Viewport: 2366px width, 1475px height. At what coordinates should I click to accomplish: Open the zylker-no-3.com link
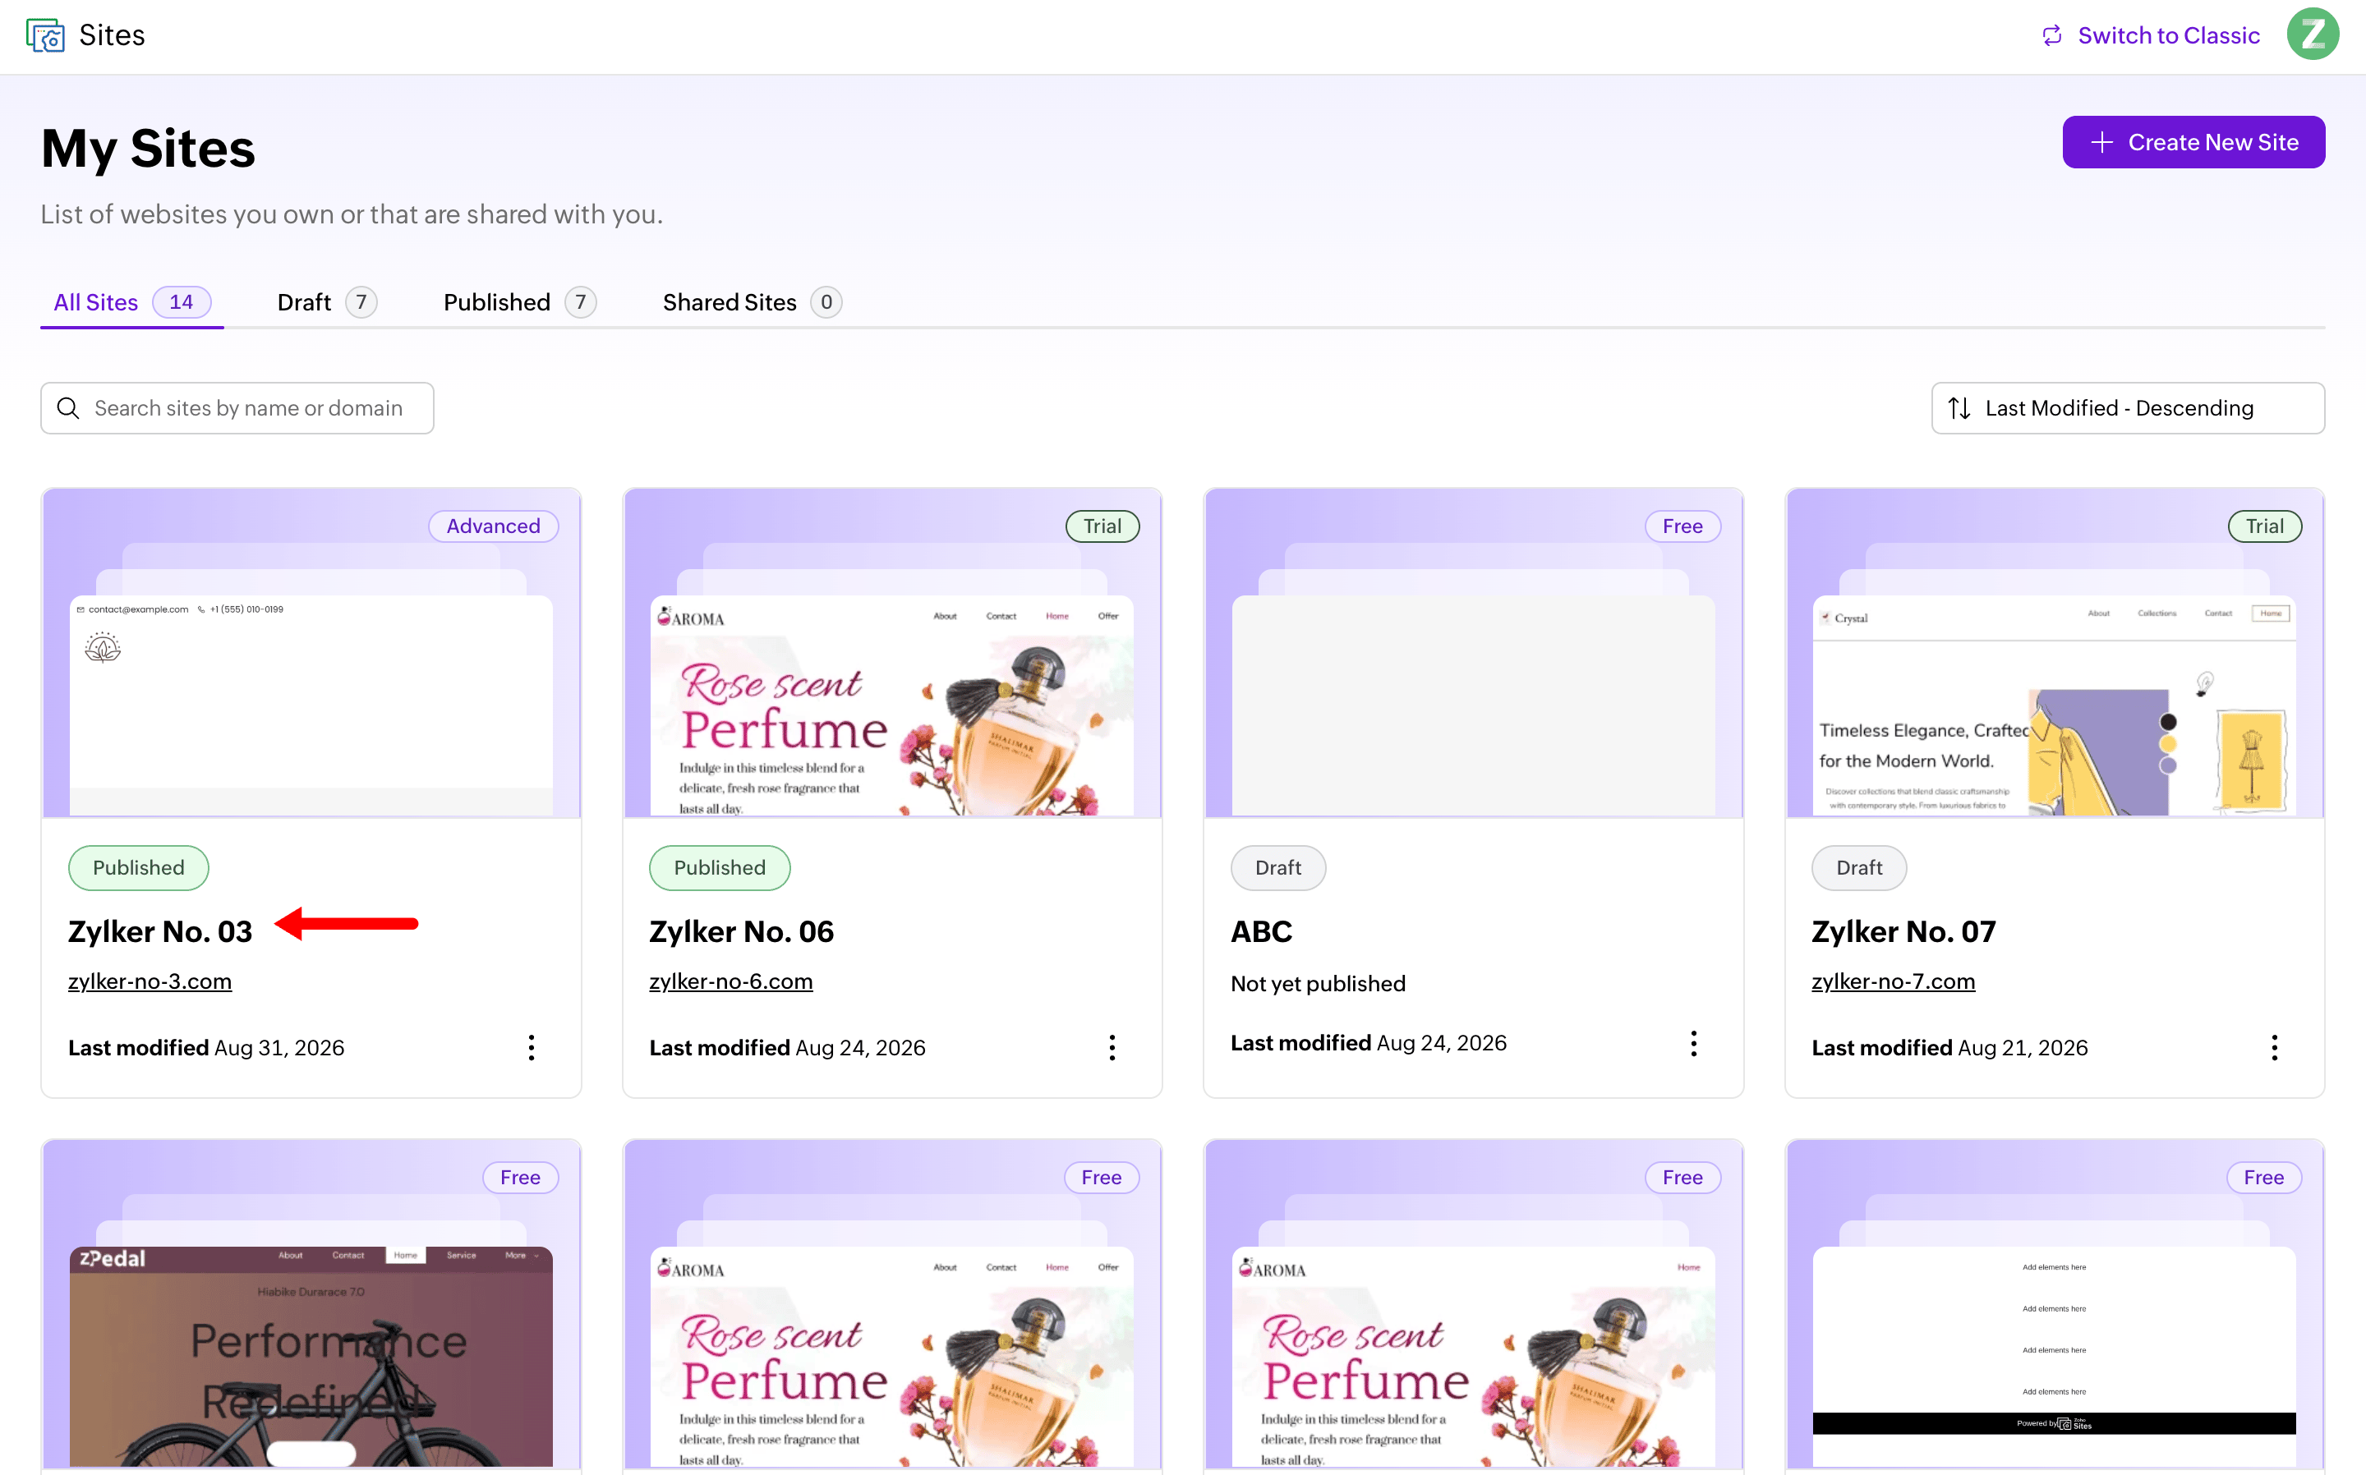click(x=150, y=981)
